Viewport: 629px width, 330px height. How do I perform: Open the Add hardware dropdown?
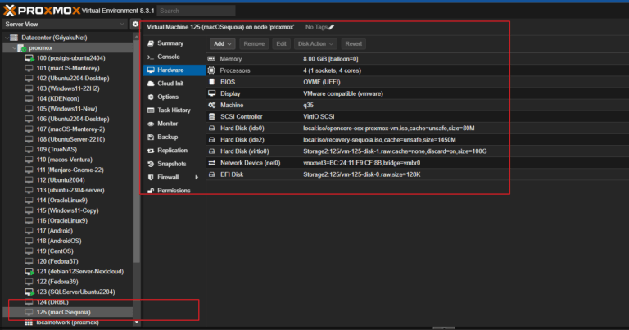[222, 43]
